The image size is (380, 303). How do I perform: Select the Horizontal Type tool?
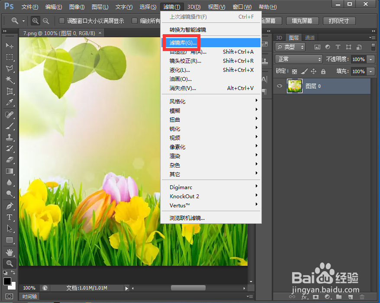[x=10, y=216]
